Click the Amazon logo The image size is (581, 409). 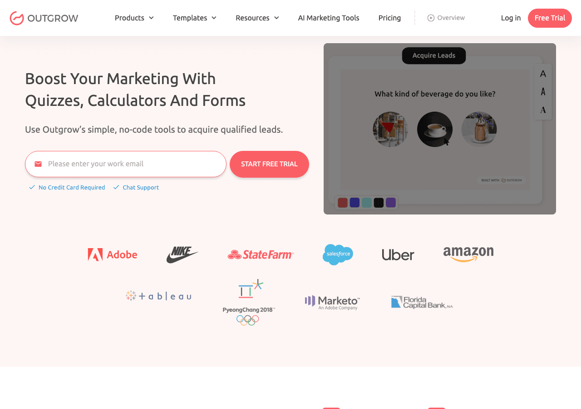point(468,254)
